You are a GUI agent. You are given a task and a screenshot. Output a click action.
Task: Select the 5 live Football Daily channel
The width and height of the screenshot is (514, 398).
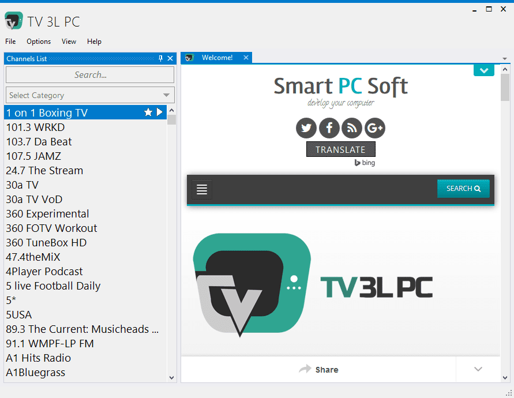[x=85, y=286]
